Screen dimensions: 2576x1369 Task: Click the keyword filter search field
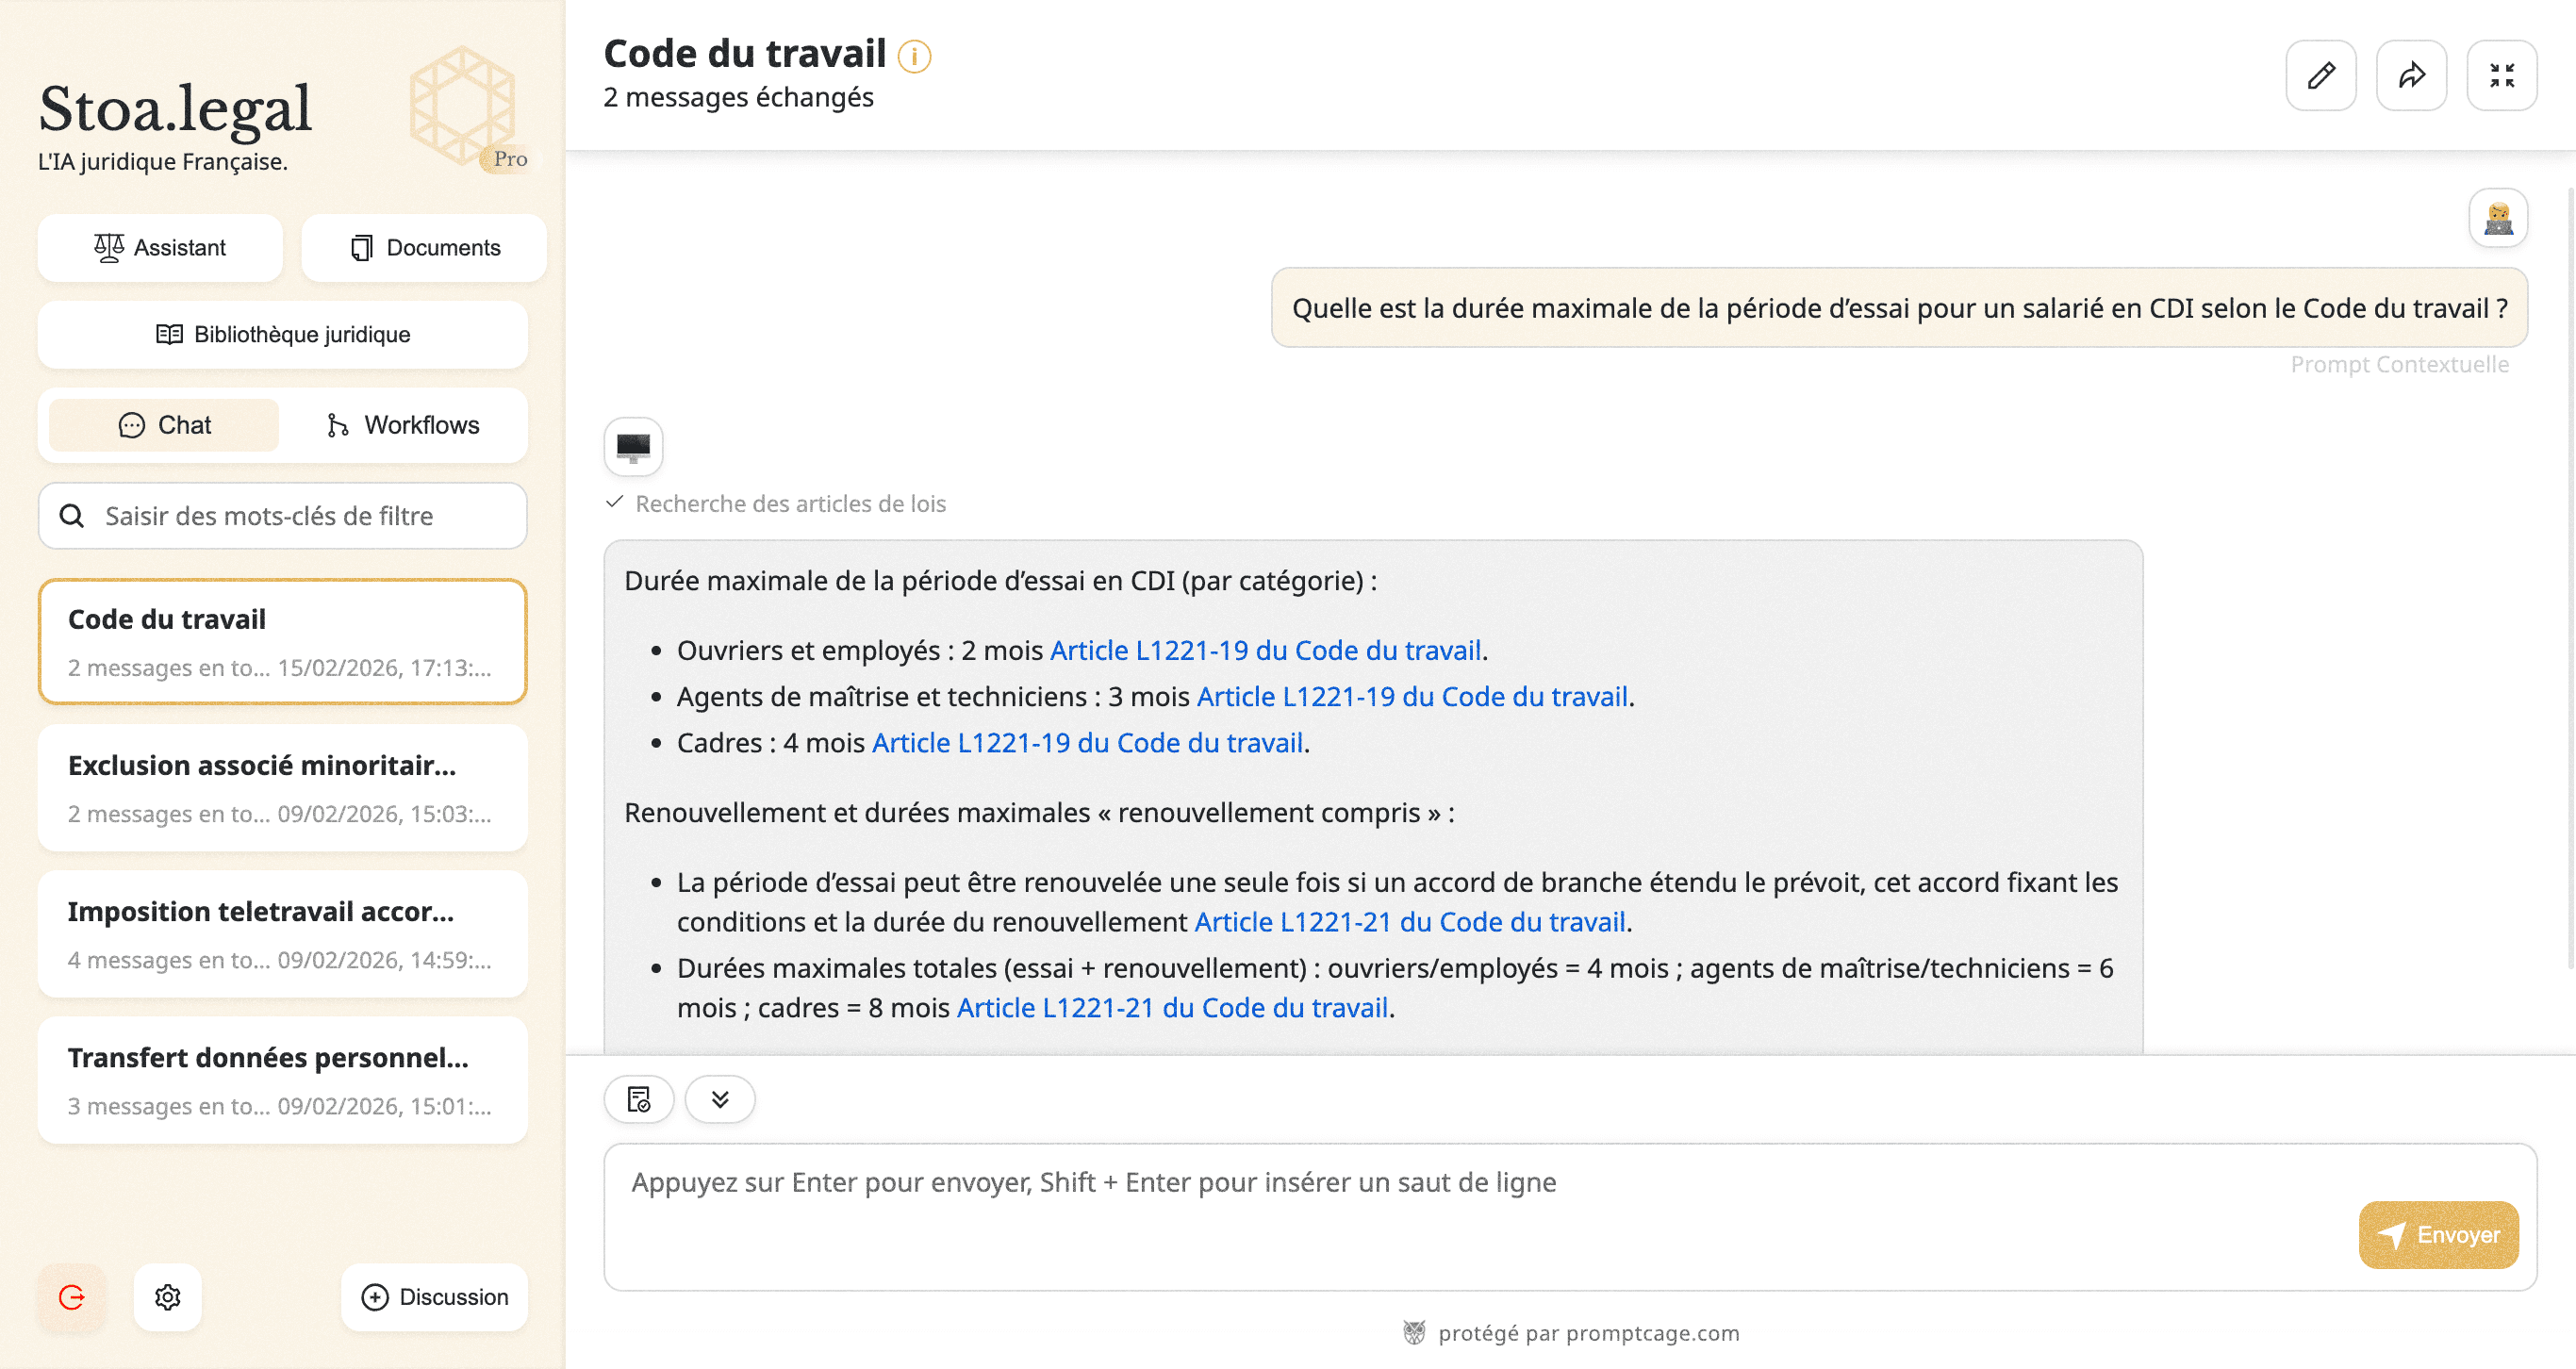click(x=282, y=516)
